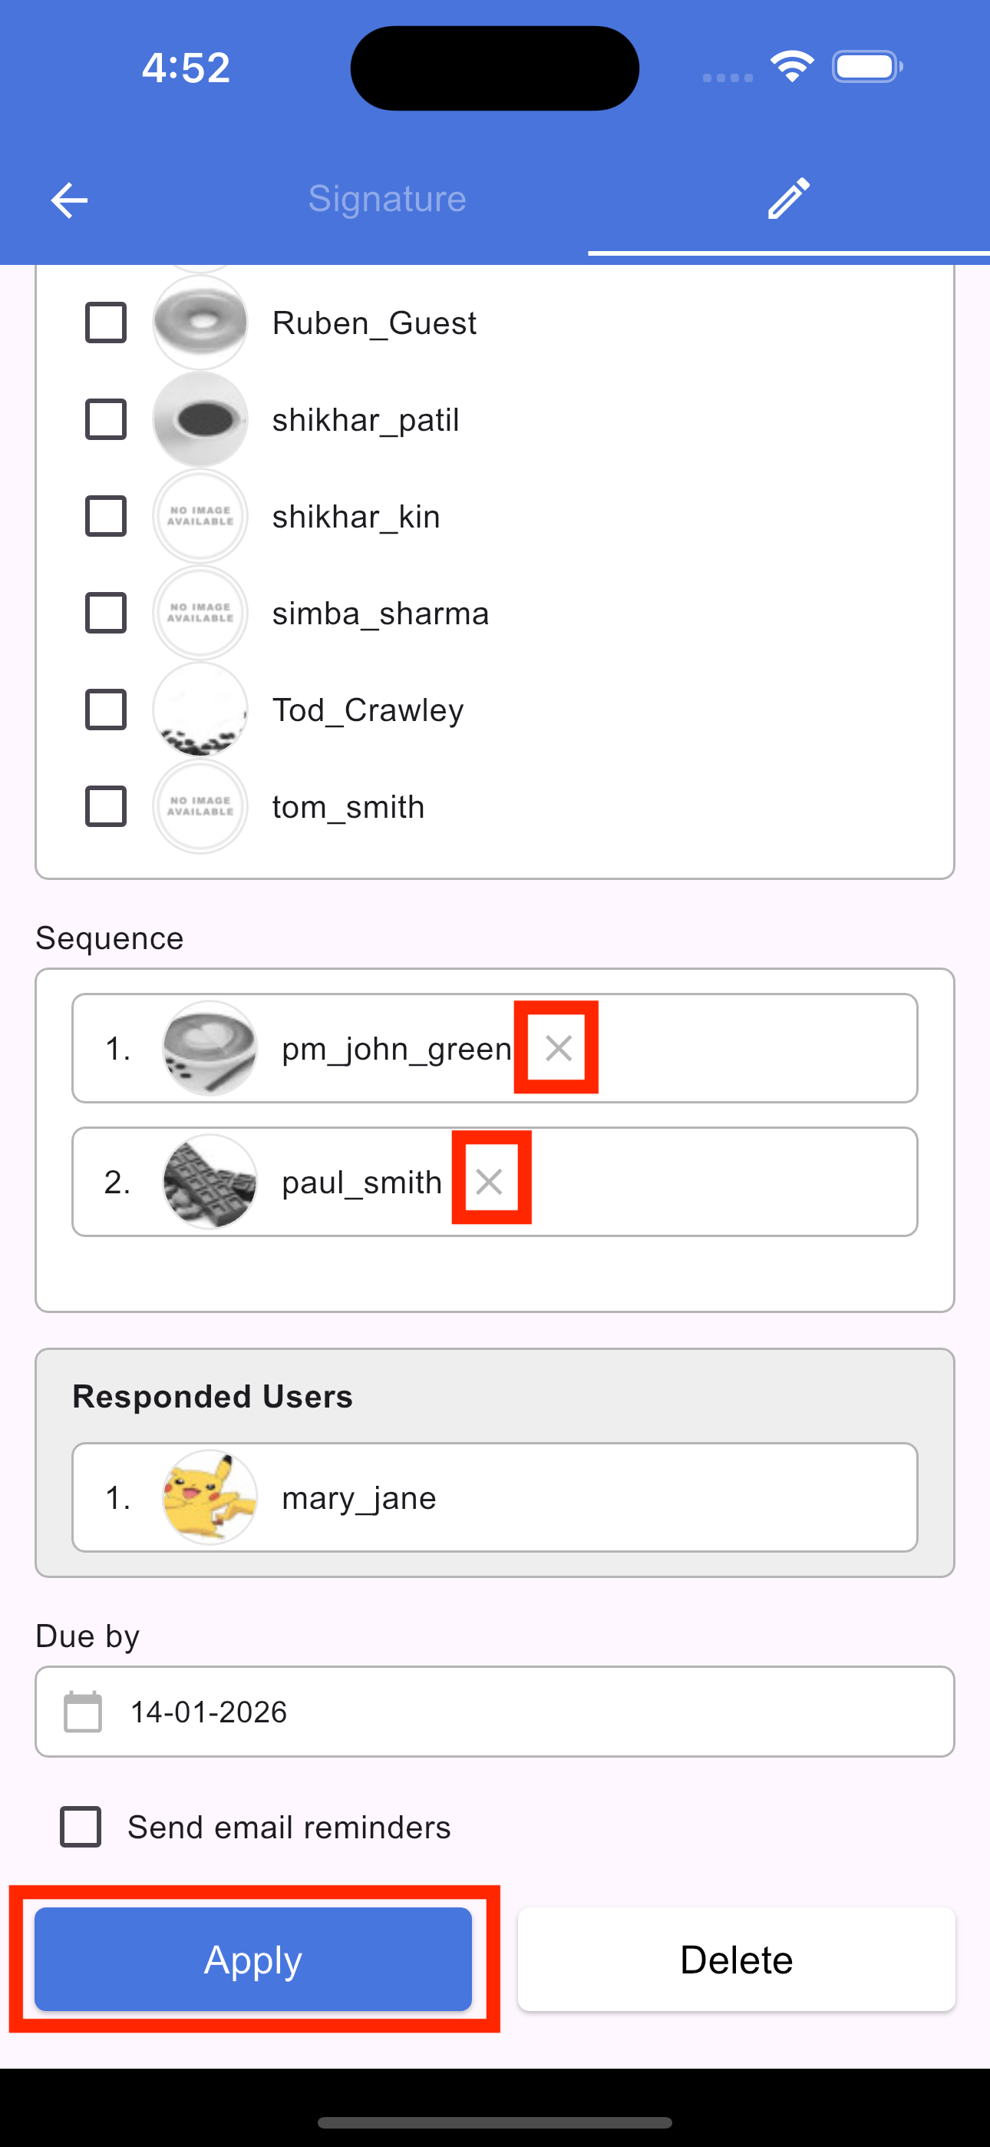Image resolution: width=990 pixels, height=2147 pixels.
Task: Tap mary_jane's Pikachu avatar
Action: [x=210, y=1497]
